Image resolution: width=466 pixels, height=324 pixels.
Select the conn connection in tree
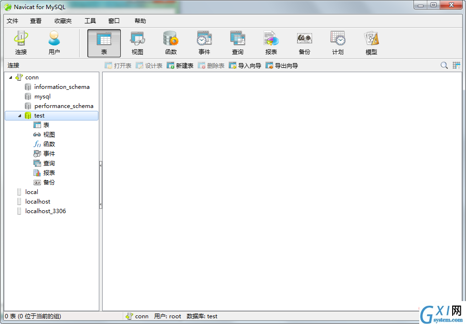32,77
